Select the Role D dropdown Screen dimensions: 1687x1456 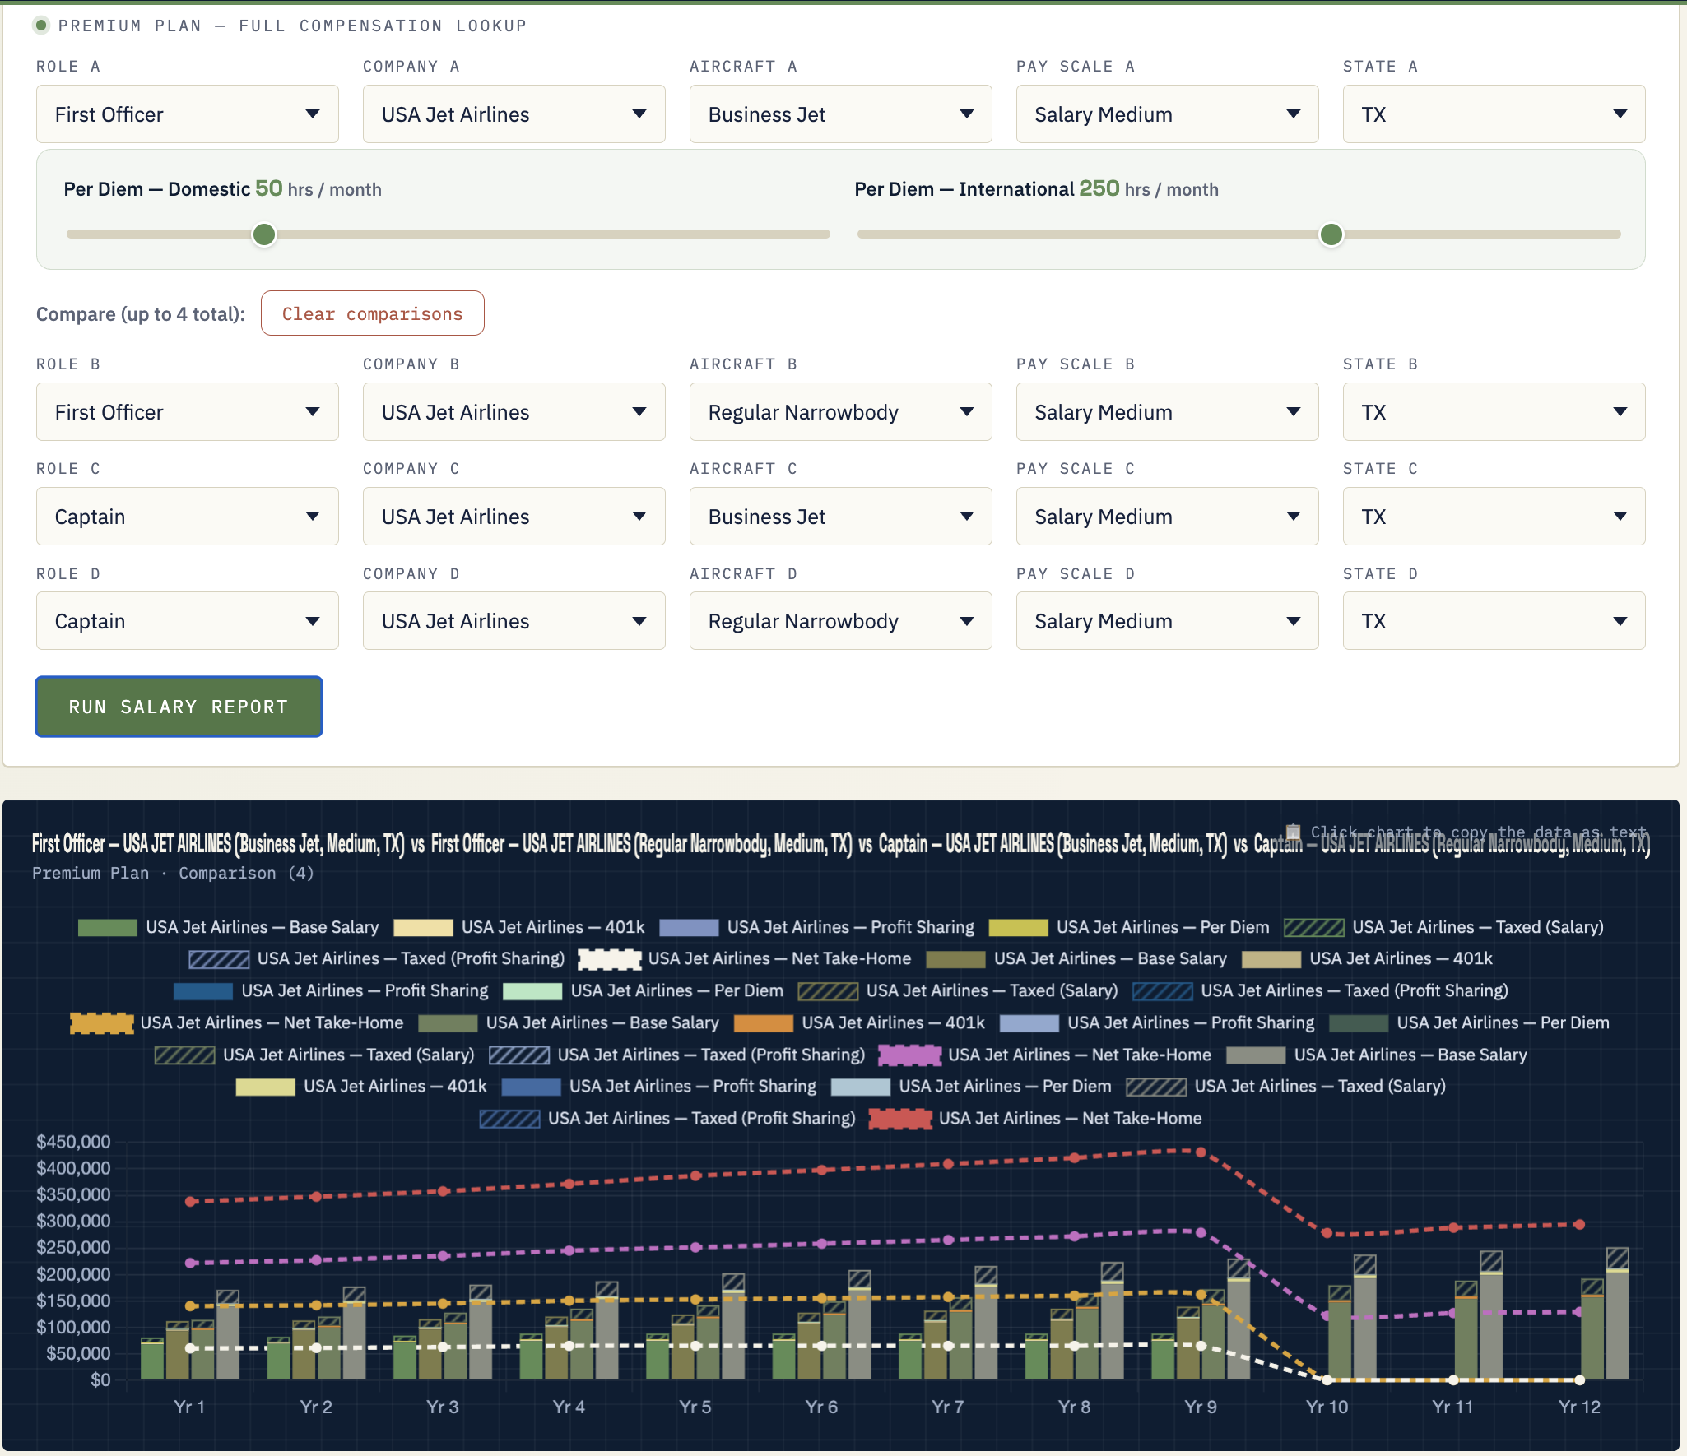(x=188, y=621)
